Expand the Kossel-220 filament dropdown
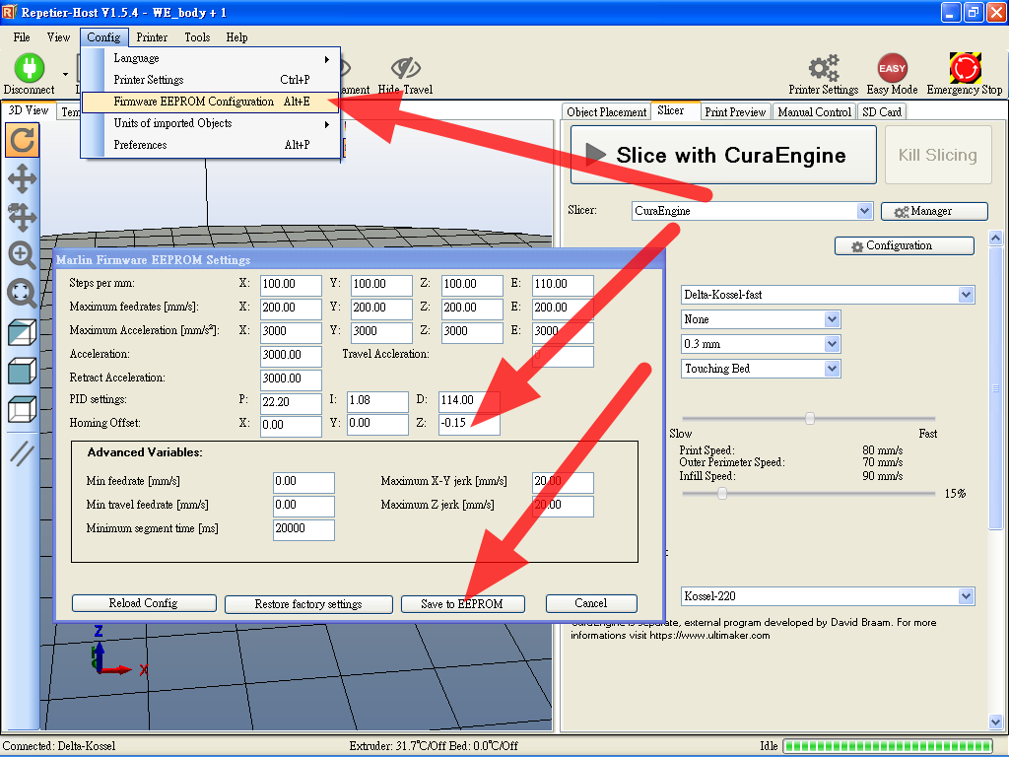This screenshot has width=1009, height=757. coord(966,596)
